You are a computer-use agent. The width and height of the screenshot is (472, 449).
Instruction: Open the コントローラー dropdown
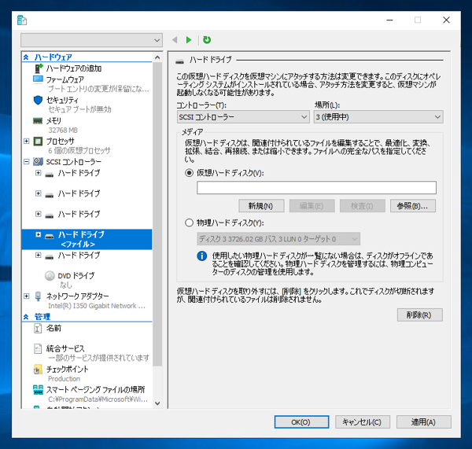(x=243, y=116)
